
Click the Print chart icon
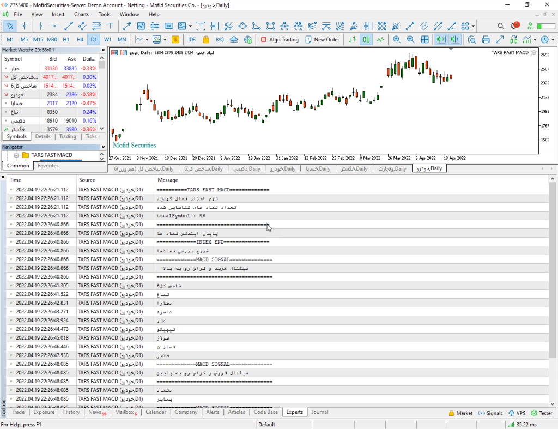click(486, 39)
